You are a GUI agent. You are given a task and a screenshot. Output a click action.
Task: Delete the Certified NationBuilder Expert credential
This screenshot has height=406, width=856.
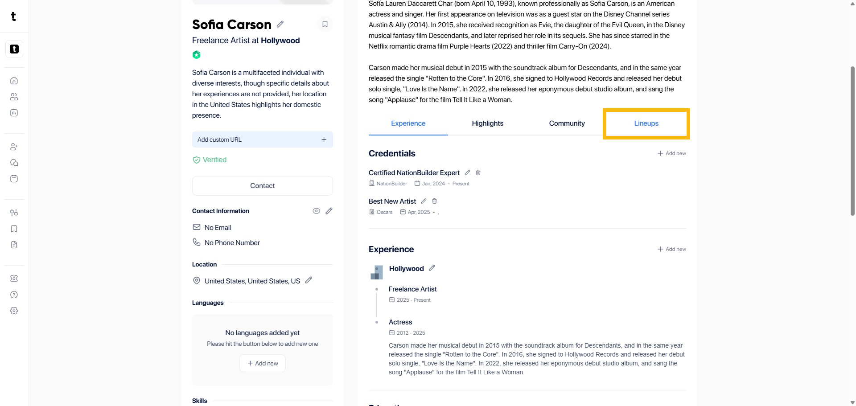click(478, 172)
